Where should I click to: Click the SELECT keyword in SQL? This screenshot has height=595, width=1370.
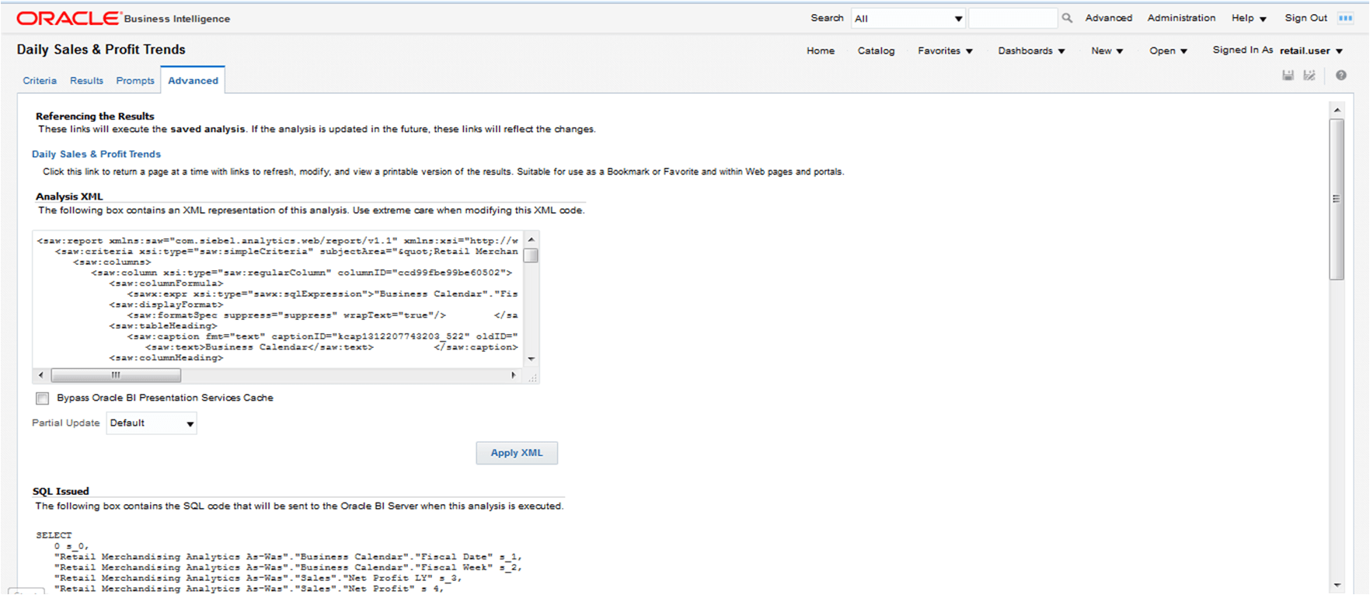54,535
